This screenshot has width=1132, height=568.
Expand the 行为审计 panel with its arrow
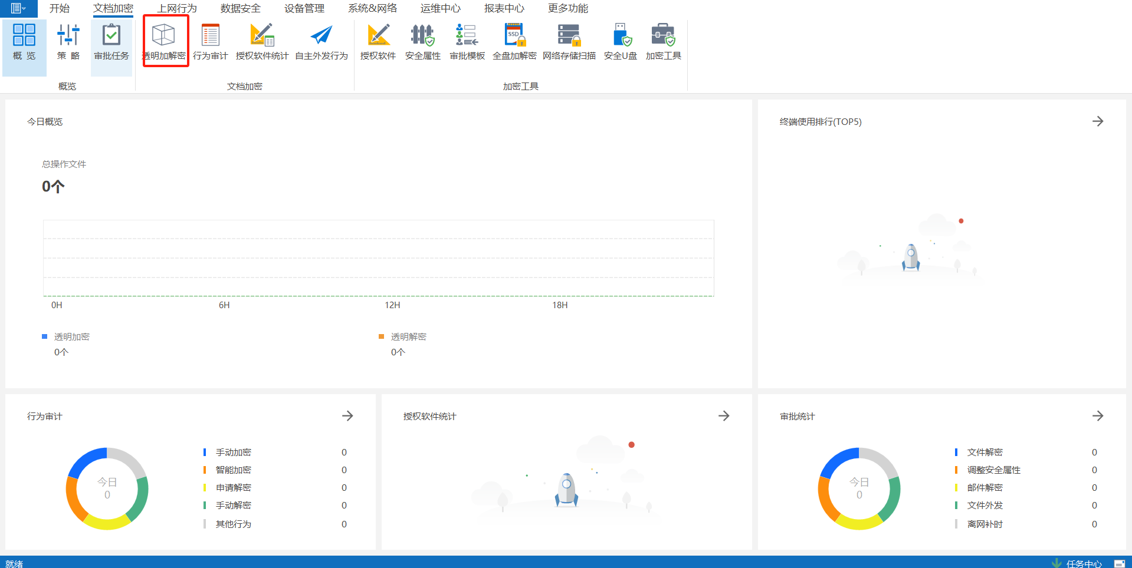click(347, 416)
